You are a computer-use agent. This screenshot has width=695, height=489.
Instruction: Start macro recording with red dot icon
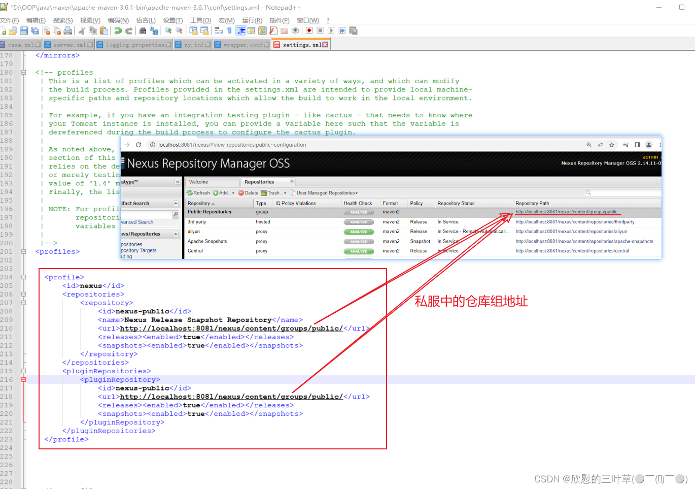click(x=309, y=30)
